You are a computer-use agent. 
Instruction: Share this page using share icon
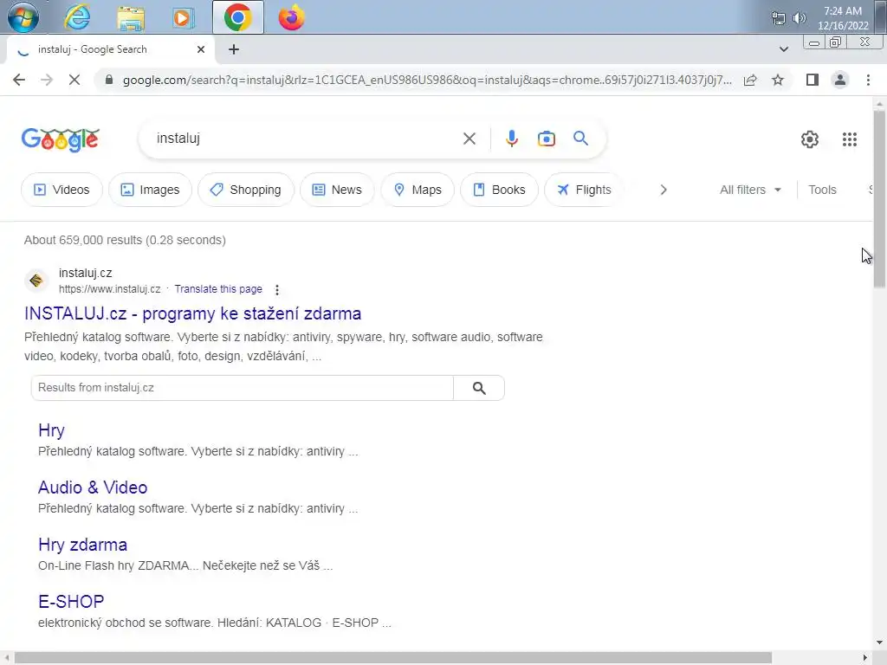coord(750,80)
